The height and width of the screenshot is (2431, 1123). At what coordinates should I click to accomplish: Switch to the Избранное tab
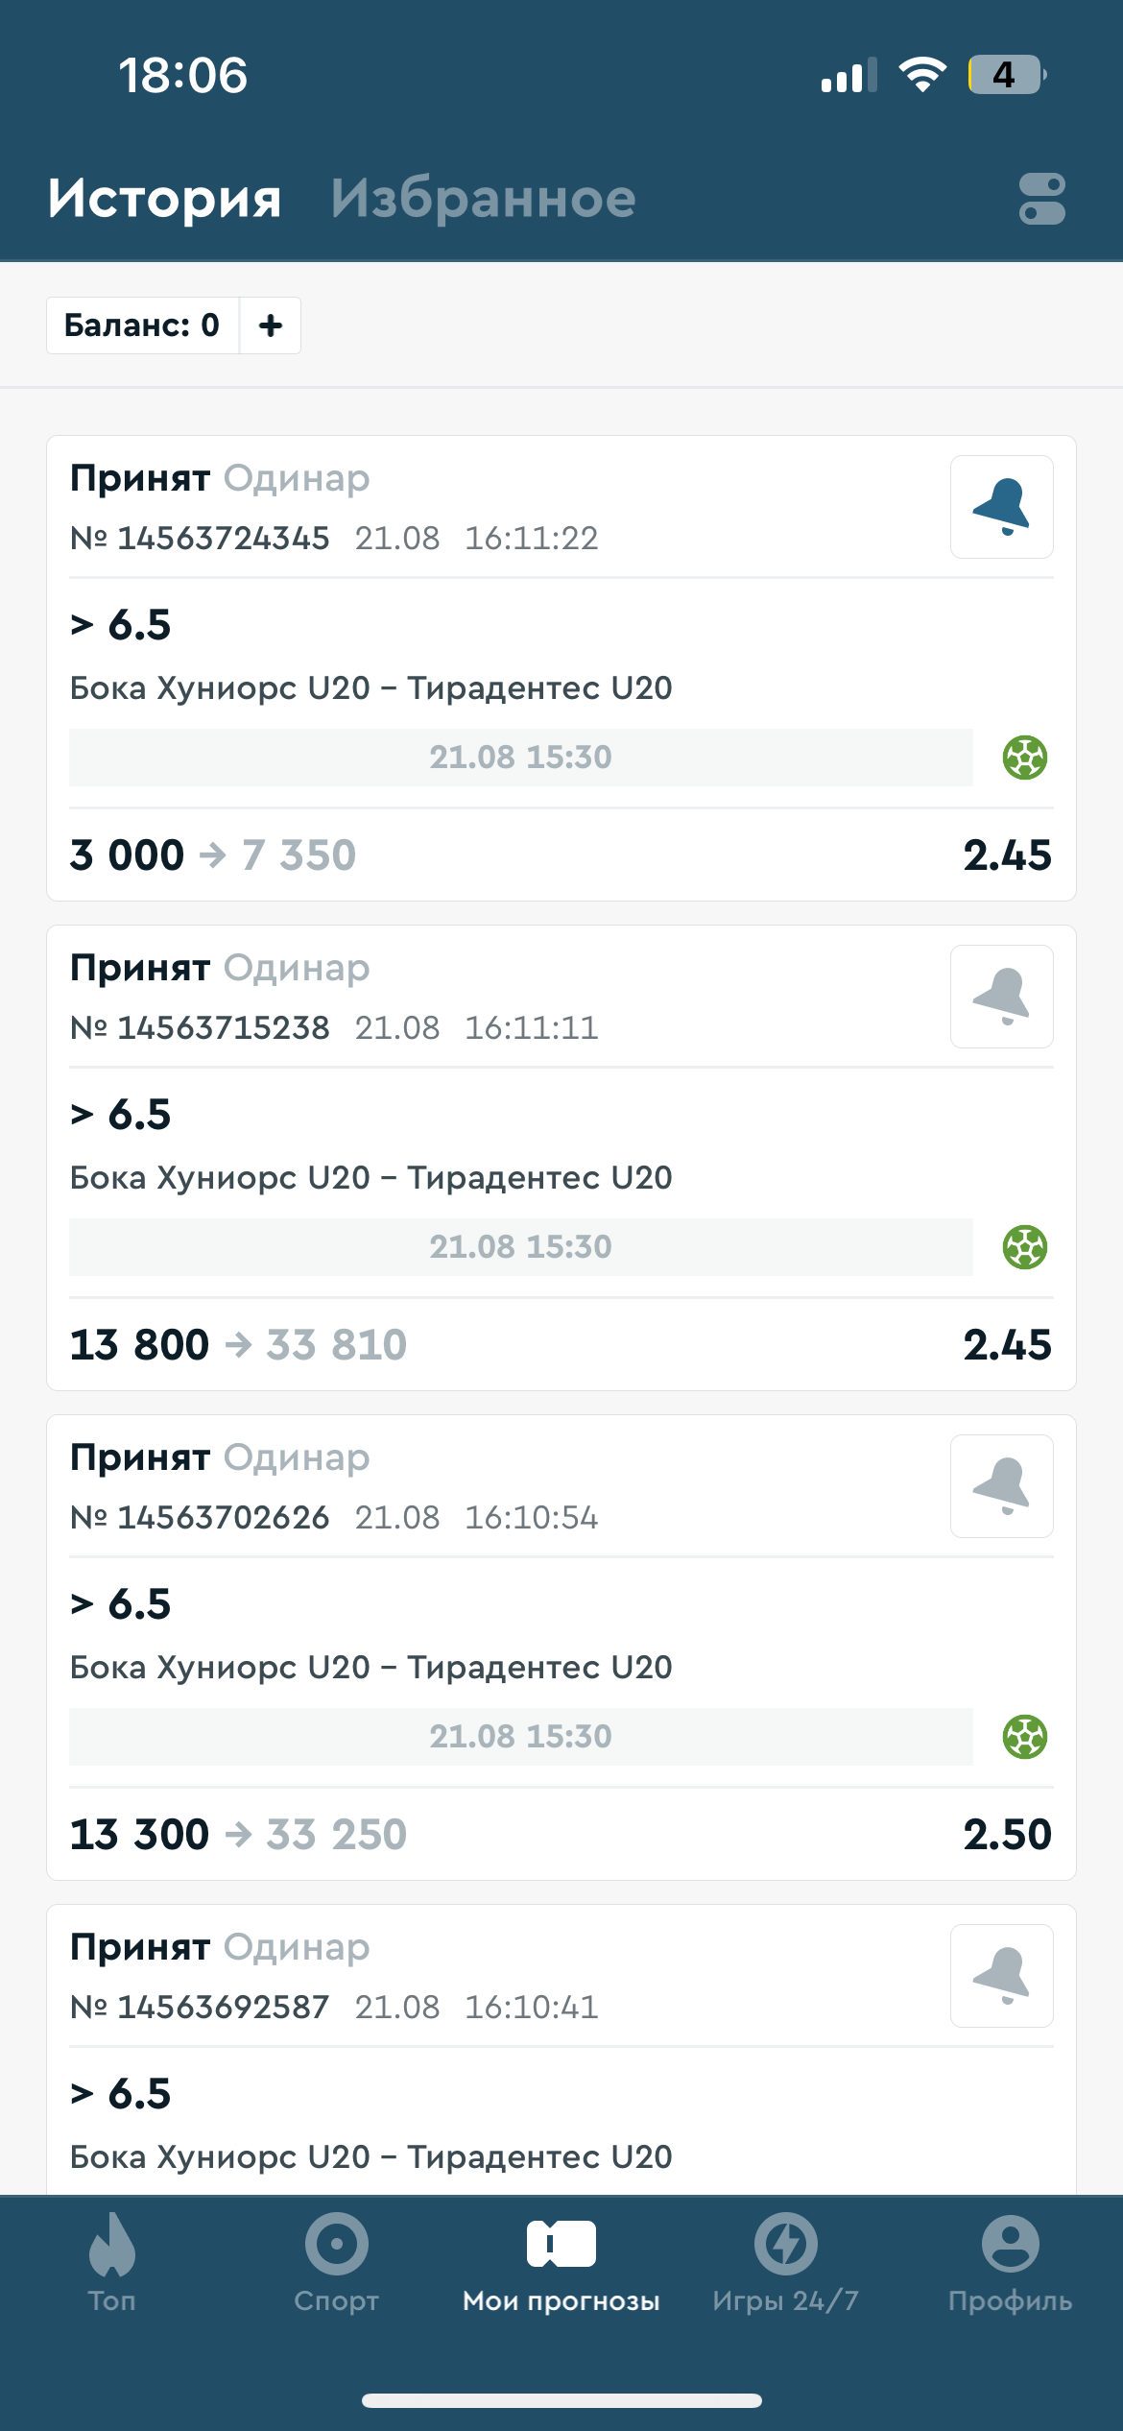click(483, 199)
